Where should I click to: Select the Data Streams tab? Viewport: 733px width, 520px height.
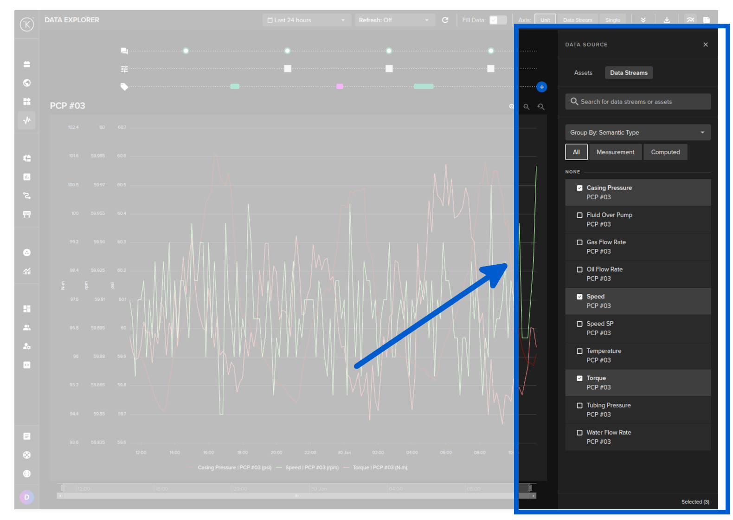(628, 73)
